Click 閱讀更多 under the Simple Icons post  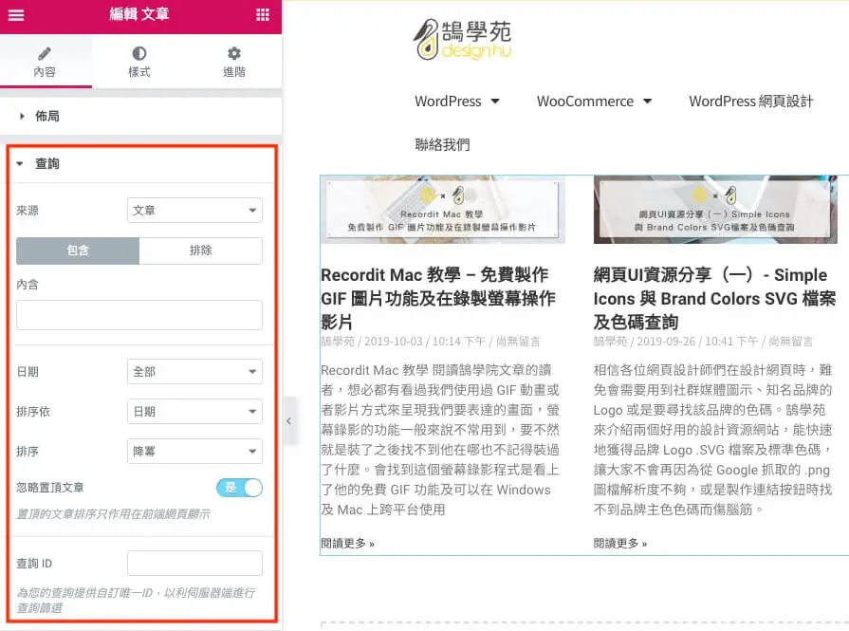(x=620, y=544)
